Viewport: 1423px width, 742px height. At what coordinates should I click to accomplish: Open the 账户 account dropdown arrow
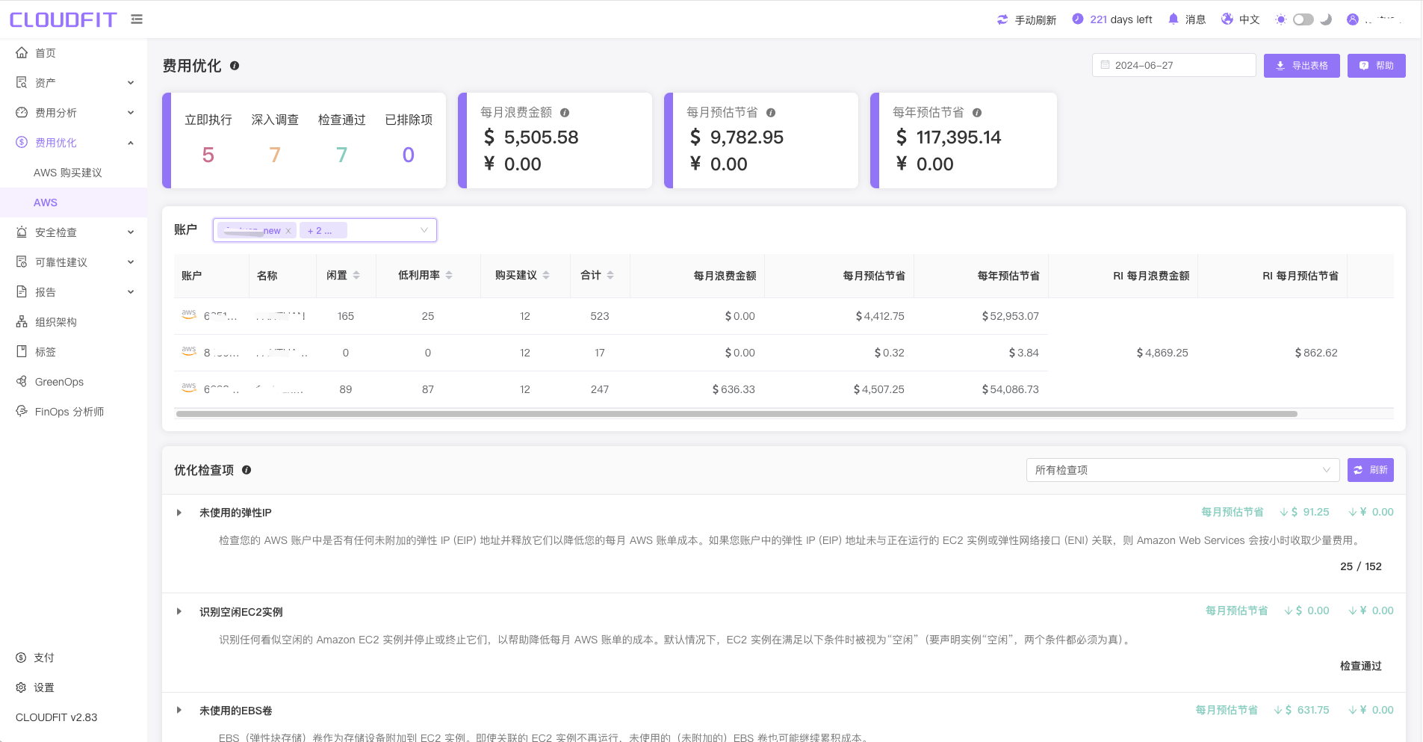tap(424, 230)
